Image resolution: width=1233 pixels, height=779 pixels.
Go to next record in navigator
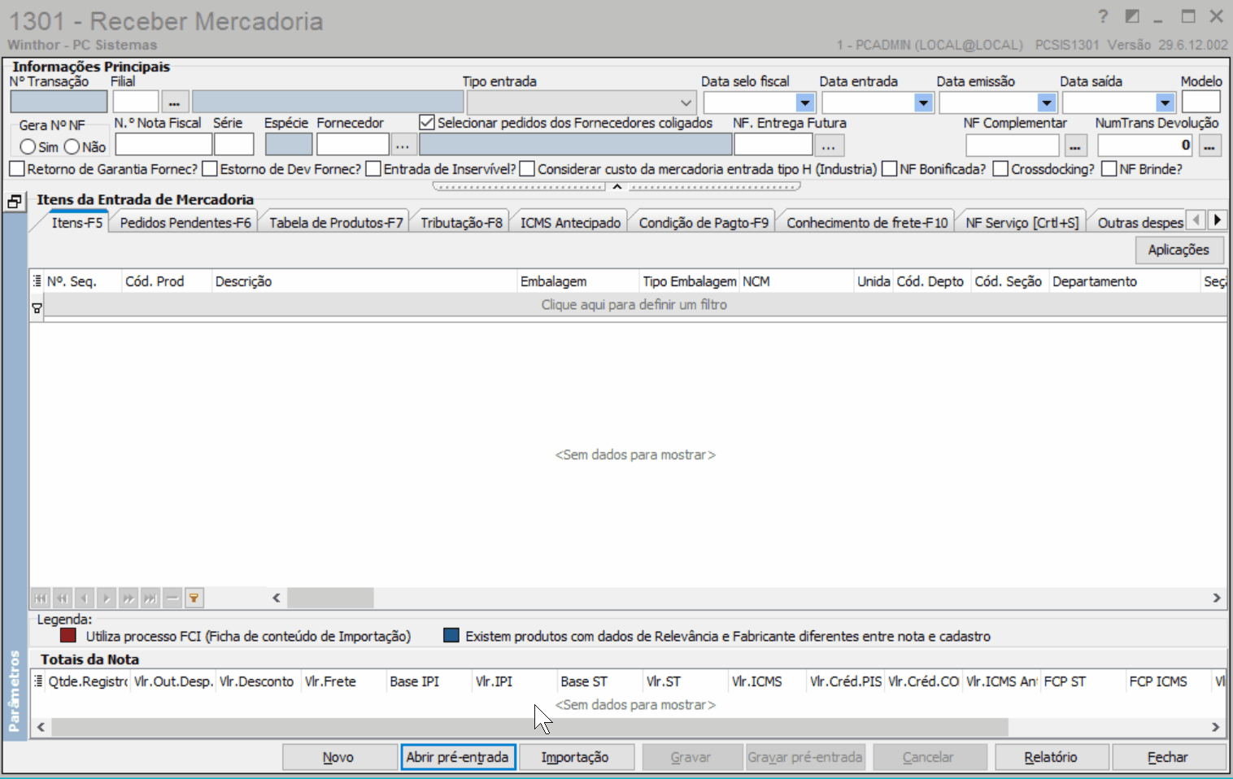pyautogui.click(x=107, y=598)
